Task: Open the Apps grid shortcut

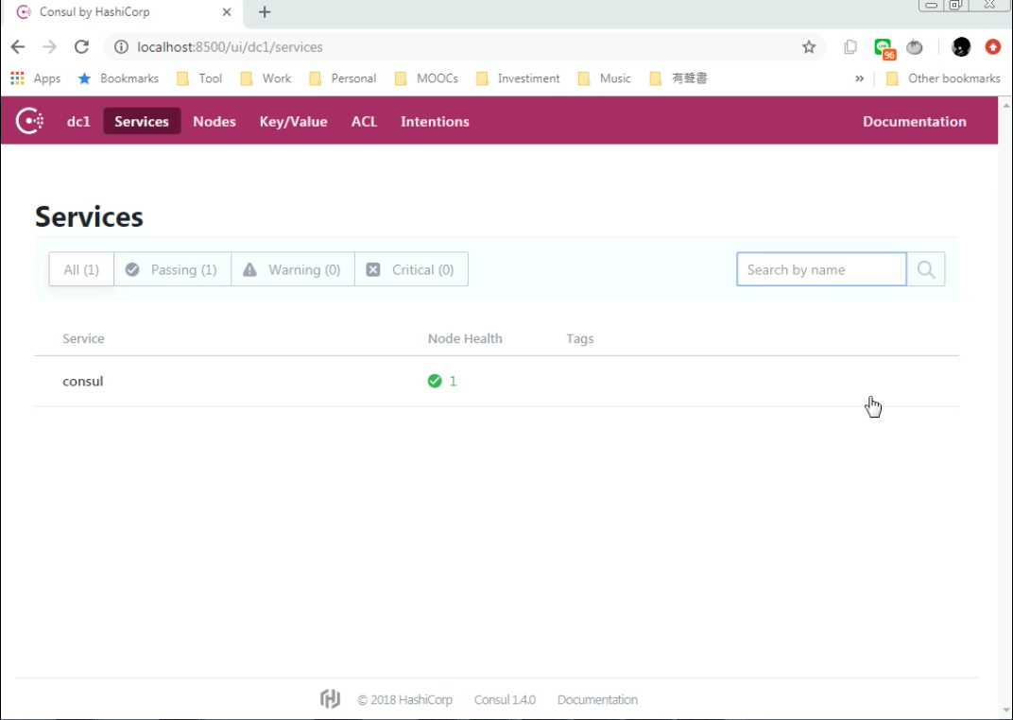Action: coord(36,78)
